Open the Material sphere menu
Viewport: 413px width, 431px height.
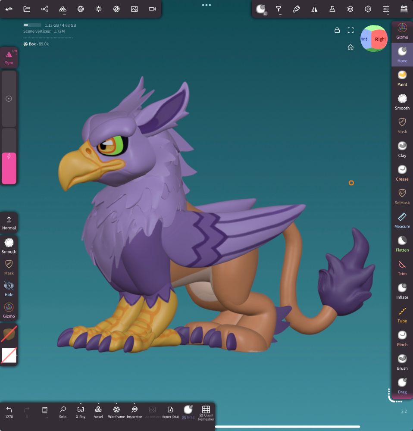pos(81,9)
